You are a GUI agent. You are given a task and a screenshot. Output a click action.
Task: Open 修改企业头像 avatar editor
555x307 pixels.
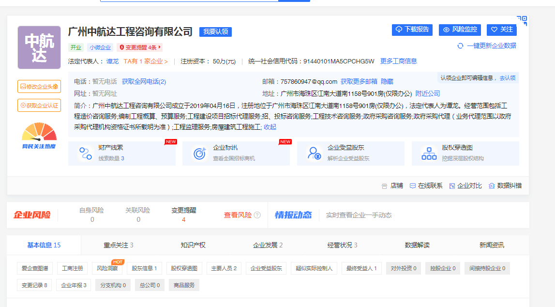[x=39, y=86]
